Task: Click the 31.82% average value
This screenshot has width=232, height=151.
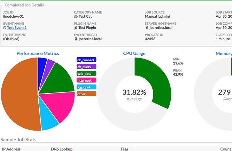Action: 134,92
